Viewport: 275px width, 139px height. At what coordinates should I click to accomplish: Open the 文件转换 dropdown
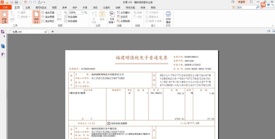[112, 17]
